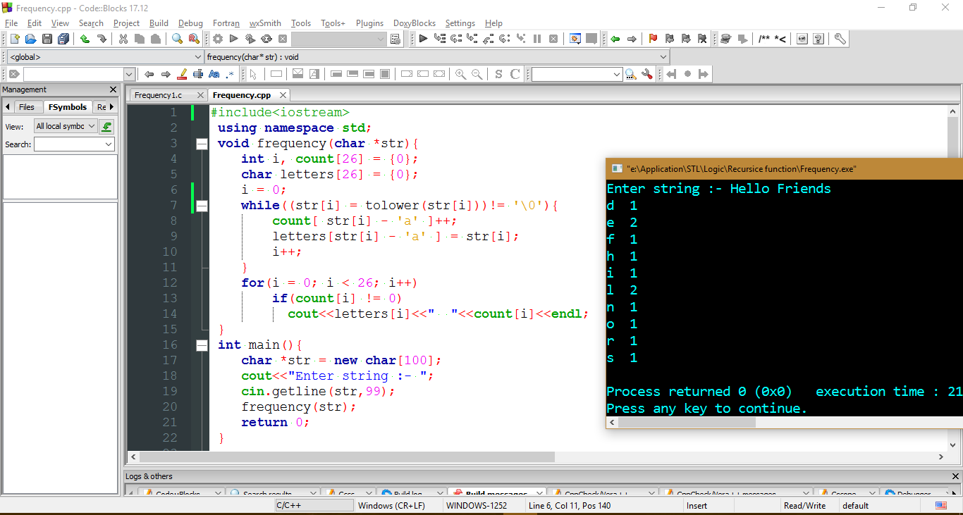
Task: Switch to the Frequency1.c tab
Action: click(162, 94)
